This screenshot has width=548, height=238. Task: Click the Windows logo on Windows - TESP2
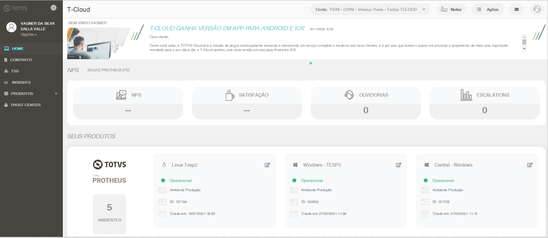pos(295,165)
